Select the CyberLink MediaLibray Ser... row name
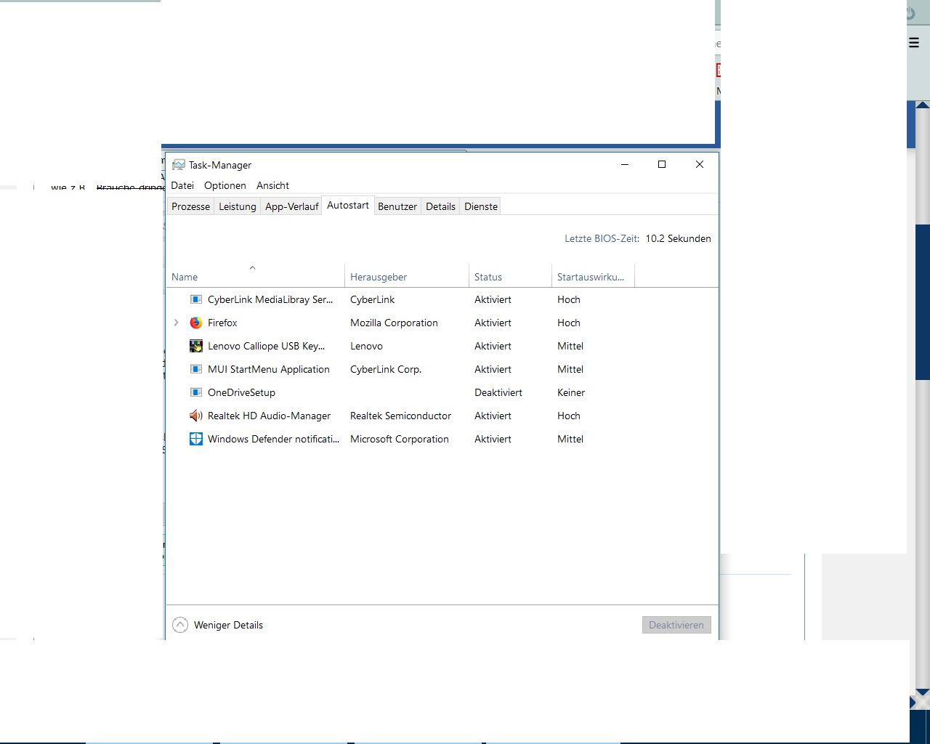 coord(270,299)
